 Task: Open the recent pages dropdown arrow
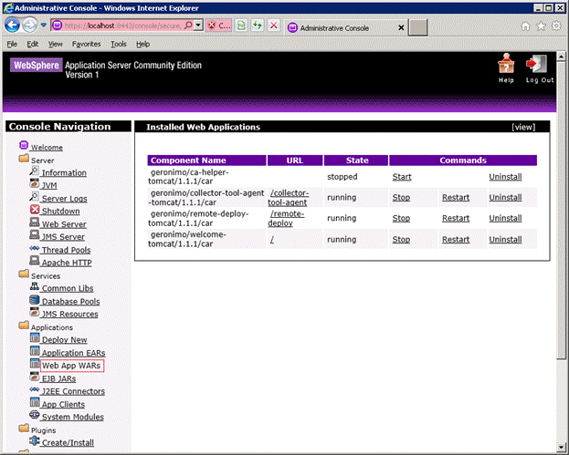click(44, 26)
